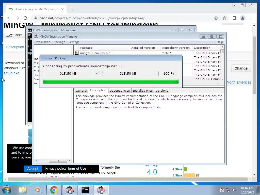Image resolution: width=260 pixels, height=195 pixels.
Task: Switch to the Versions tab
Action: (x=162, y=91)
